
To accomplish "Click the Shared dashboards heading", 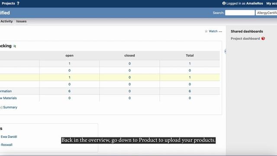I will [x=247, y=31].
